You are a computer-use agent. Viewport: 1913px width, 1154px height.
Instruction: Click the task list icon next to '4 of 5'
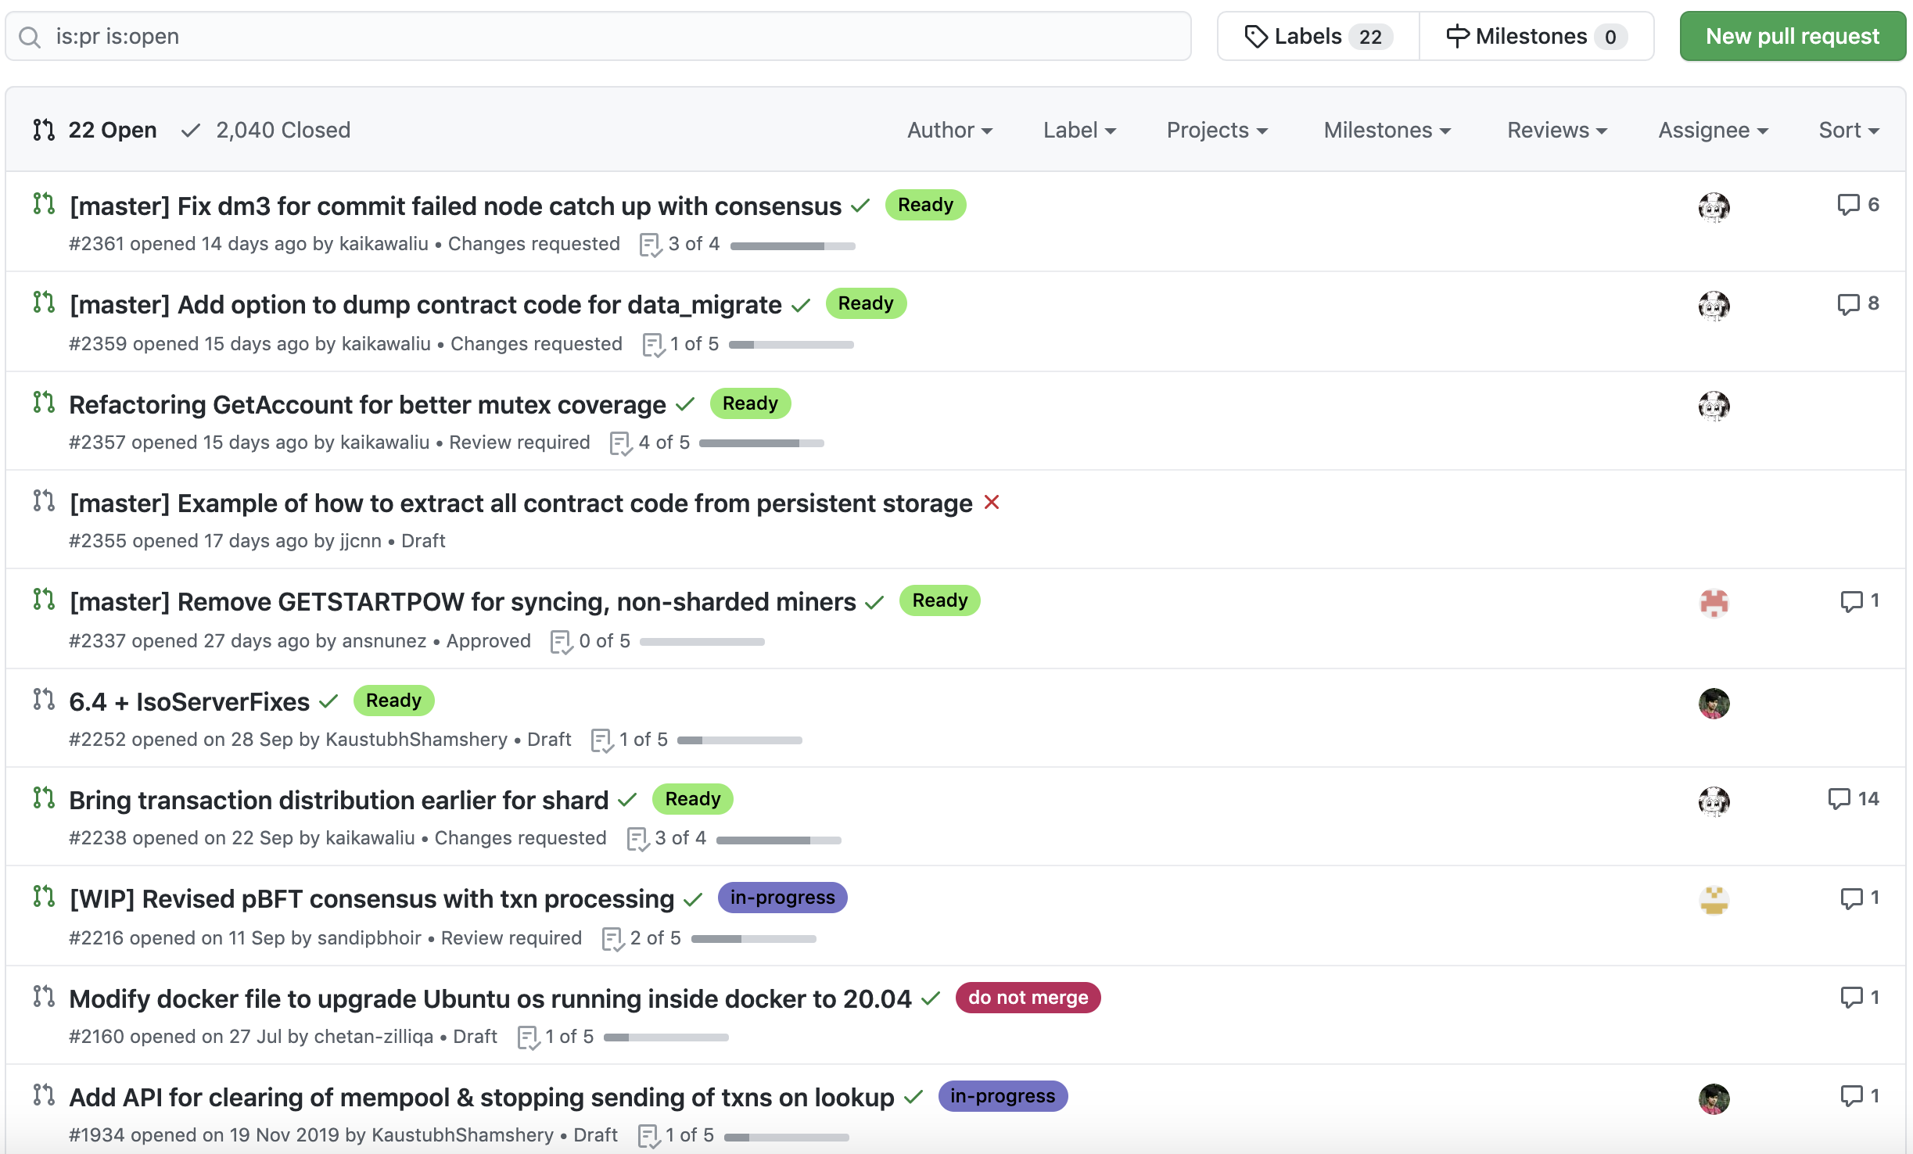pyautogui.click(x=620, y=443)
